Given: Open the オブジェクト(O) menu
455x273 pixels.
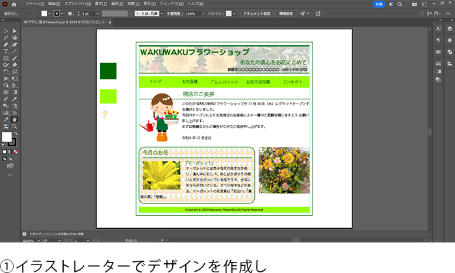Looking at the screenshot, I should pos(77,4).
